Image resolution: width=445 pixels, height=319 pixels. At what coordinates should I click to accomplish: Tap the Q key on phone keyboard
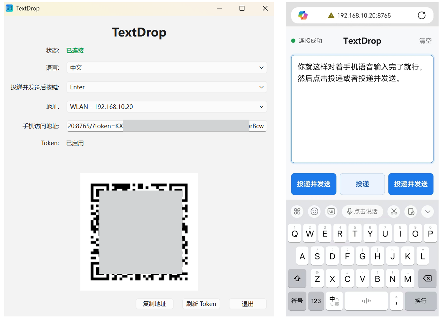pyautogui.click(x=295, y=233)
